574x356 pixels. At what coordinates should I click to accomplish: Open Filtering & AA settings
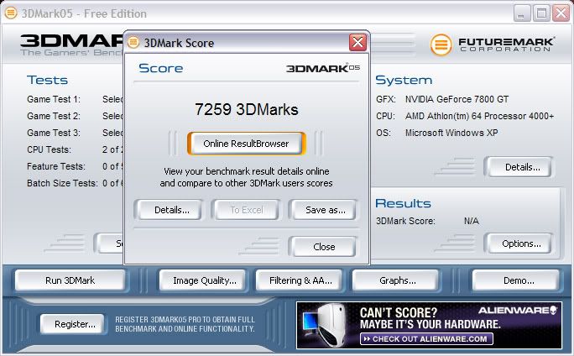click(x=300, y=280)
